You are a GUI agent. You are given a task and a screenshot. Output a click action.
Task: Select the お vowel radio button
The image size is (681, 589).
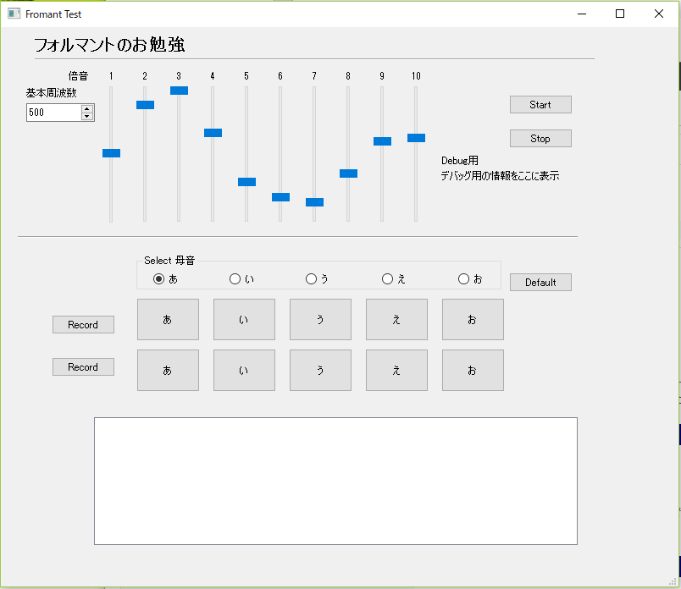[463, 278]
